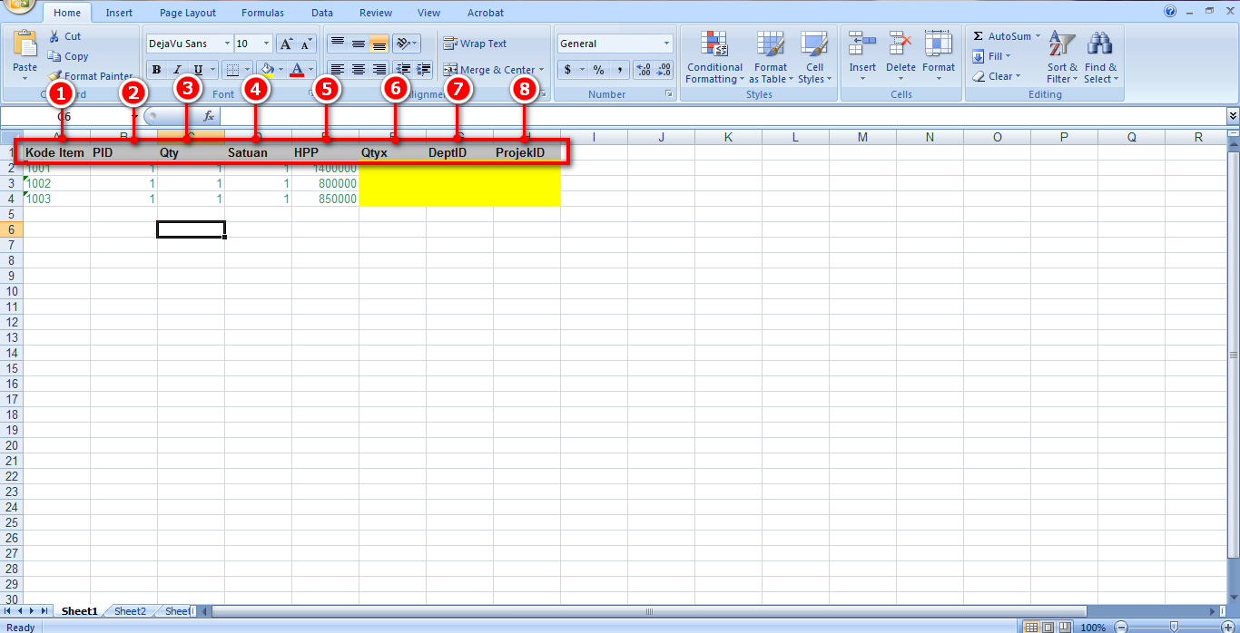Select the Format Painter tool
The height and width of the screenshot is (633, 1240).
point(91,75)
